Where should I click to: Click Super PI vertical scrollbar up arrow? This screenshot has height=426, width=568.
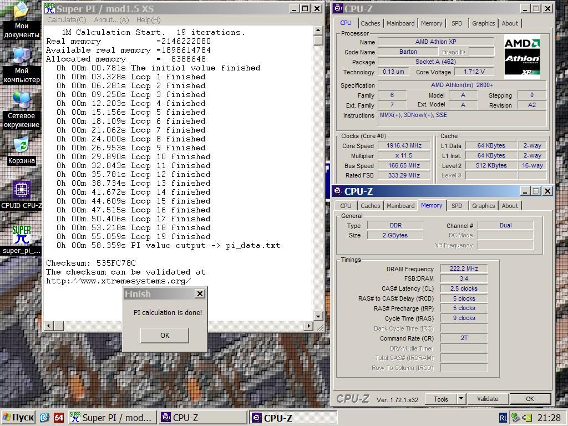pos(318,31)
